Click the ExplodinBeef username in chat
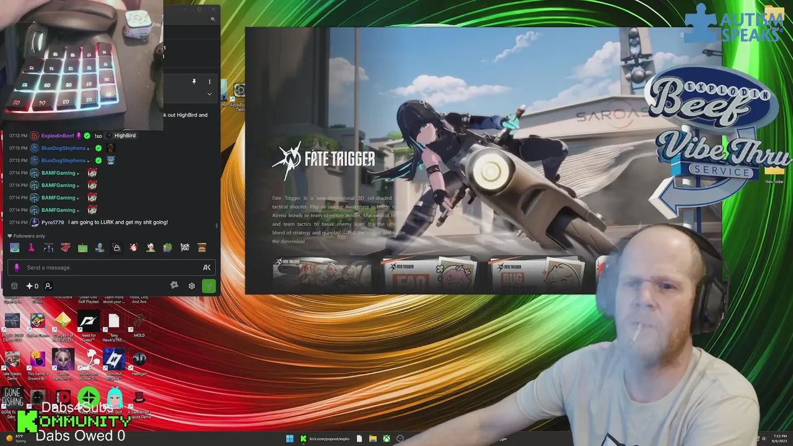 coord(58,136)
